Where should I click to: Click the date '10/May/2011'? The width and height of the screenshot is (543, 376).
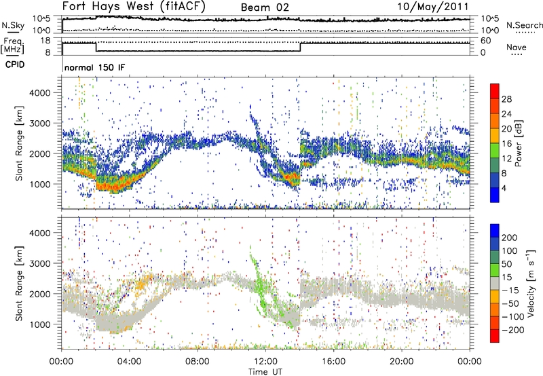(x=432, y=7)
